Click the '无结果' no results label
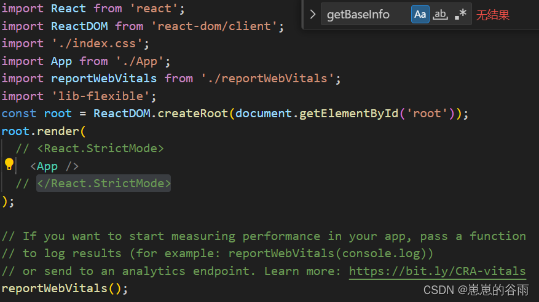This screenshot has width=539, height=302. [492, 15]
